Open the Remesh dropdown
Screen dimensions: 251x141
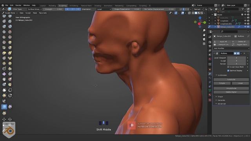(x=198, y=9)
